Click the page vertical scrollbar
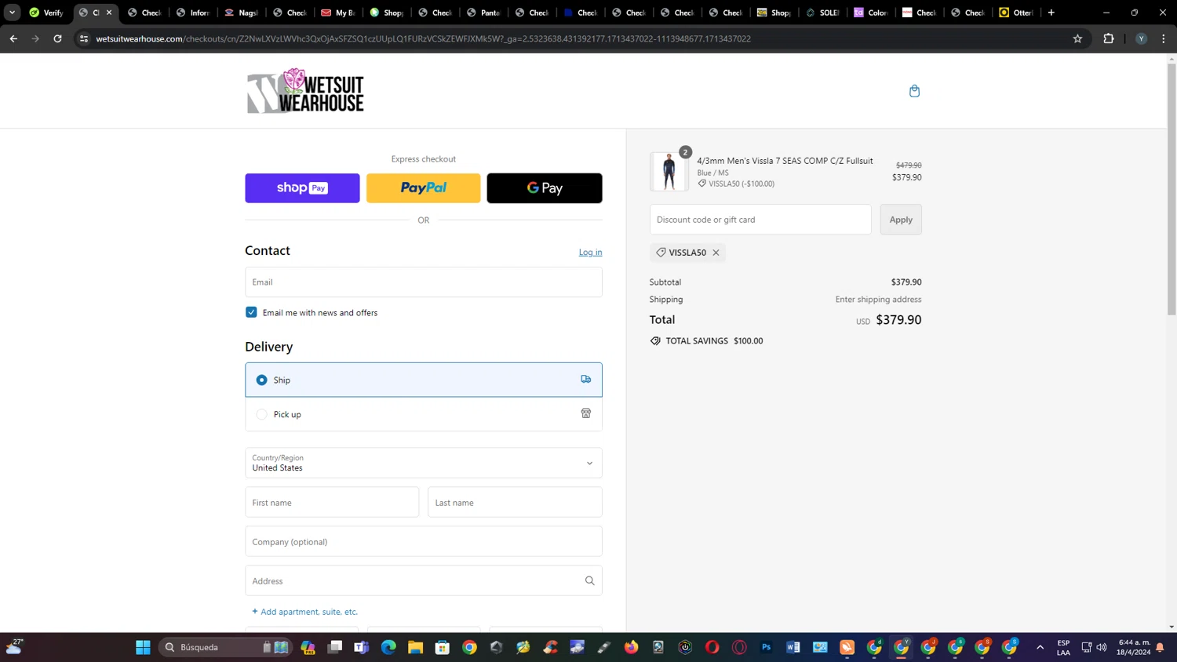 coord(1172,188)
